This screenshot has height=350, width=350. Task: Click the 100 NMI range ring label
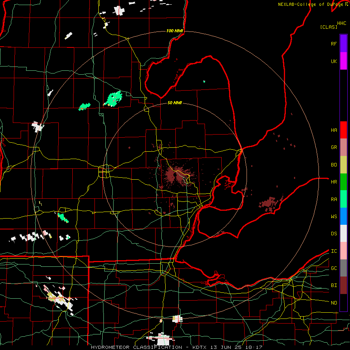[x=175, y=31]
